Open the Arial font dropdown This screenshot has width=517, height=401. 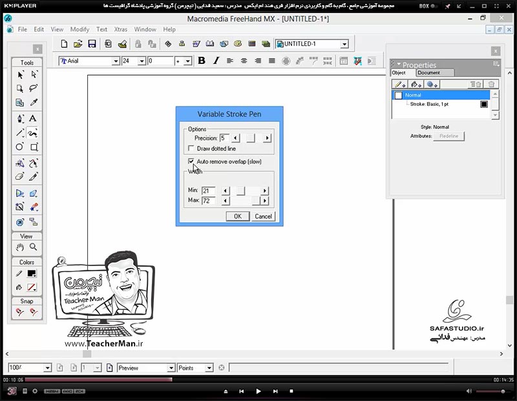point(116,61)
